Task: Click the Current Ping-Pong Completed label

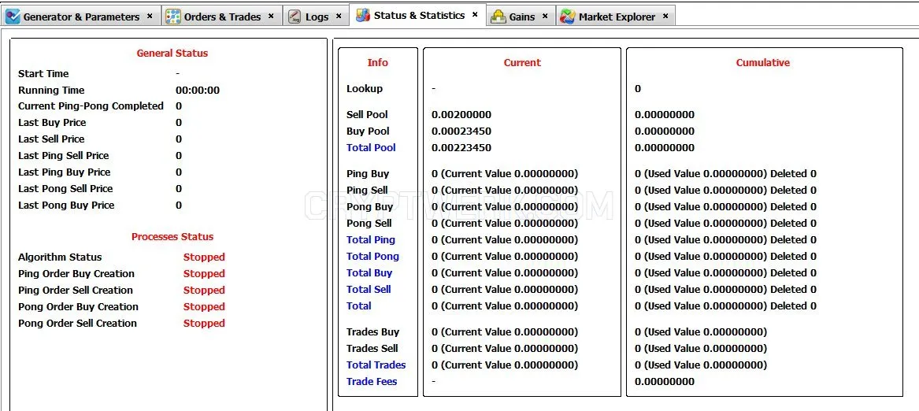Action: click(91, 106)
